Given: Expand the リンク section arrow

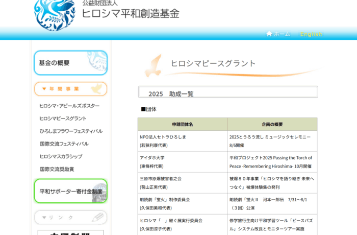Looking at the screenshot, I should [x=44, y=218].
